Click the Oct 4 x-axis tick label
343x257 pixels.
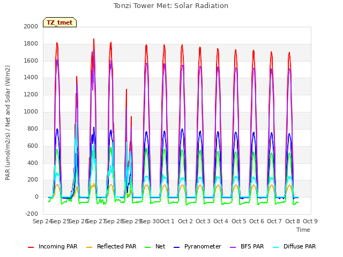pyautogui.click(x=221, y=221)
